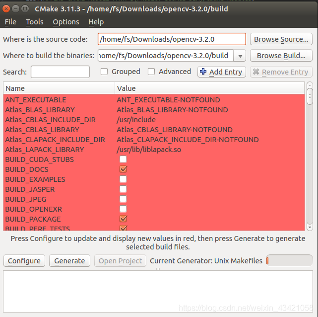Select Atlas_CLAPACK_INCLUDE_DIR entry
The image size is (318, 317).
55,140
